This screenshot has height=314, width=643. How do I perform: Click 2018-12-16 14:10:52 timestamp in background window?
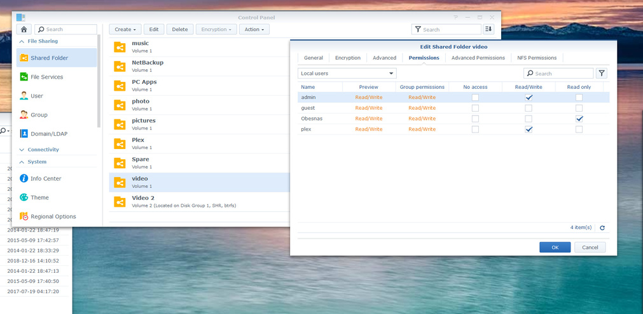(x=33, y=261)
